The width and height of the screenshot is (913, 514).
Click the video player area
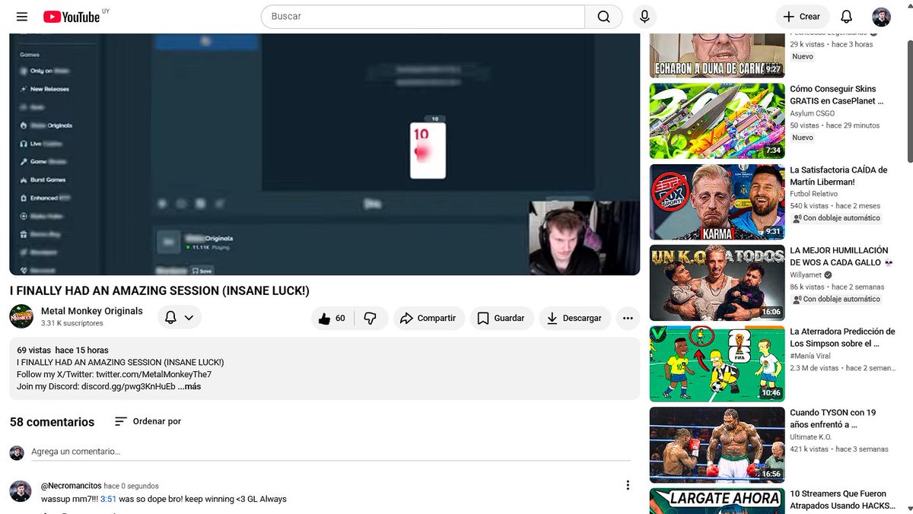click(325, 154)
